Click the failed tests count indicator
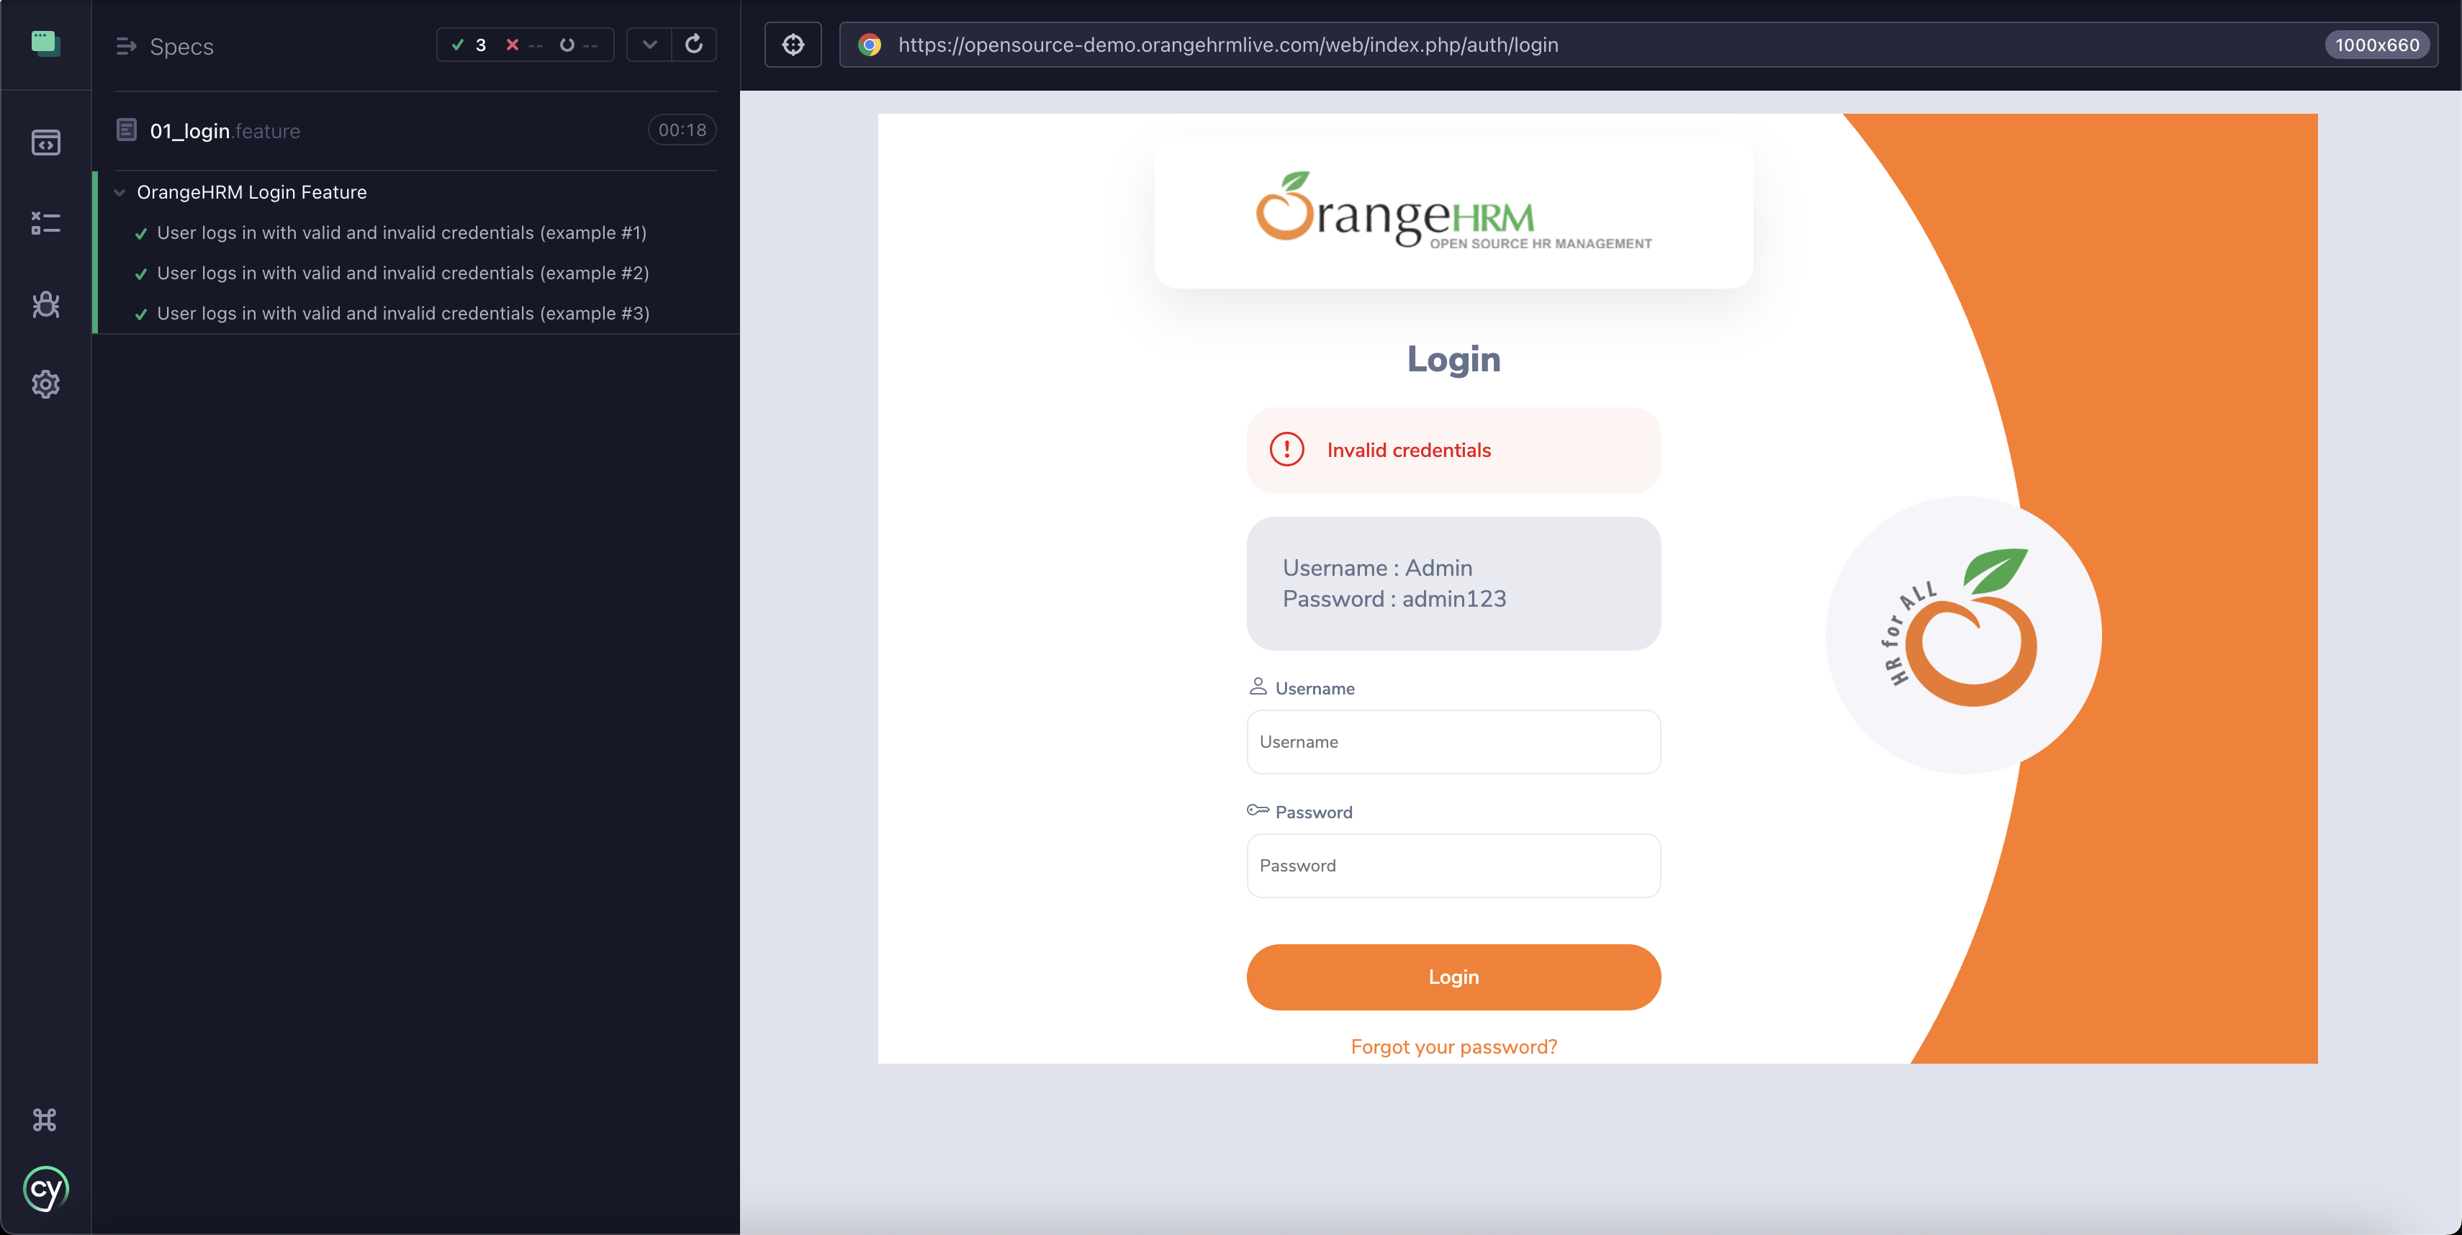This screenshot has height=1235, width=2462. 524,45
